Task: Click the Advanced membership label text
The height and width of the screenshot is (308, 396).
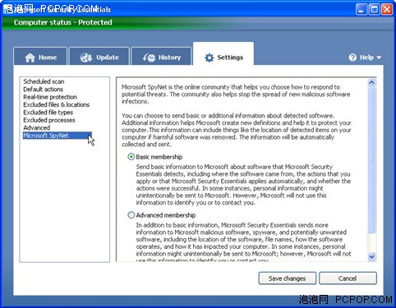Action: (166, 215)
